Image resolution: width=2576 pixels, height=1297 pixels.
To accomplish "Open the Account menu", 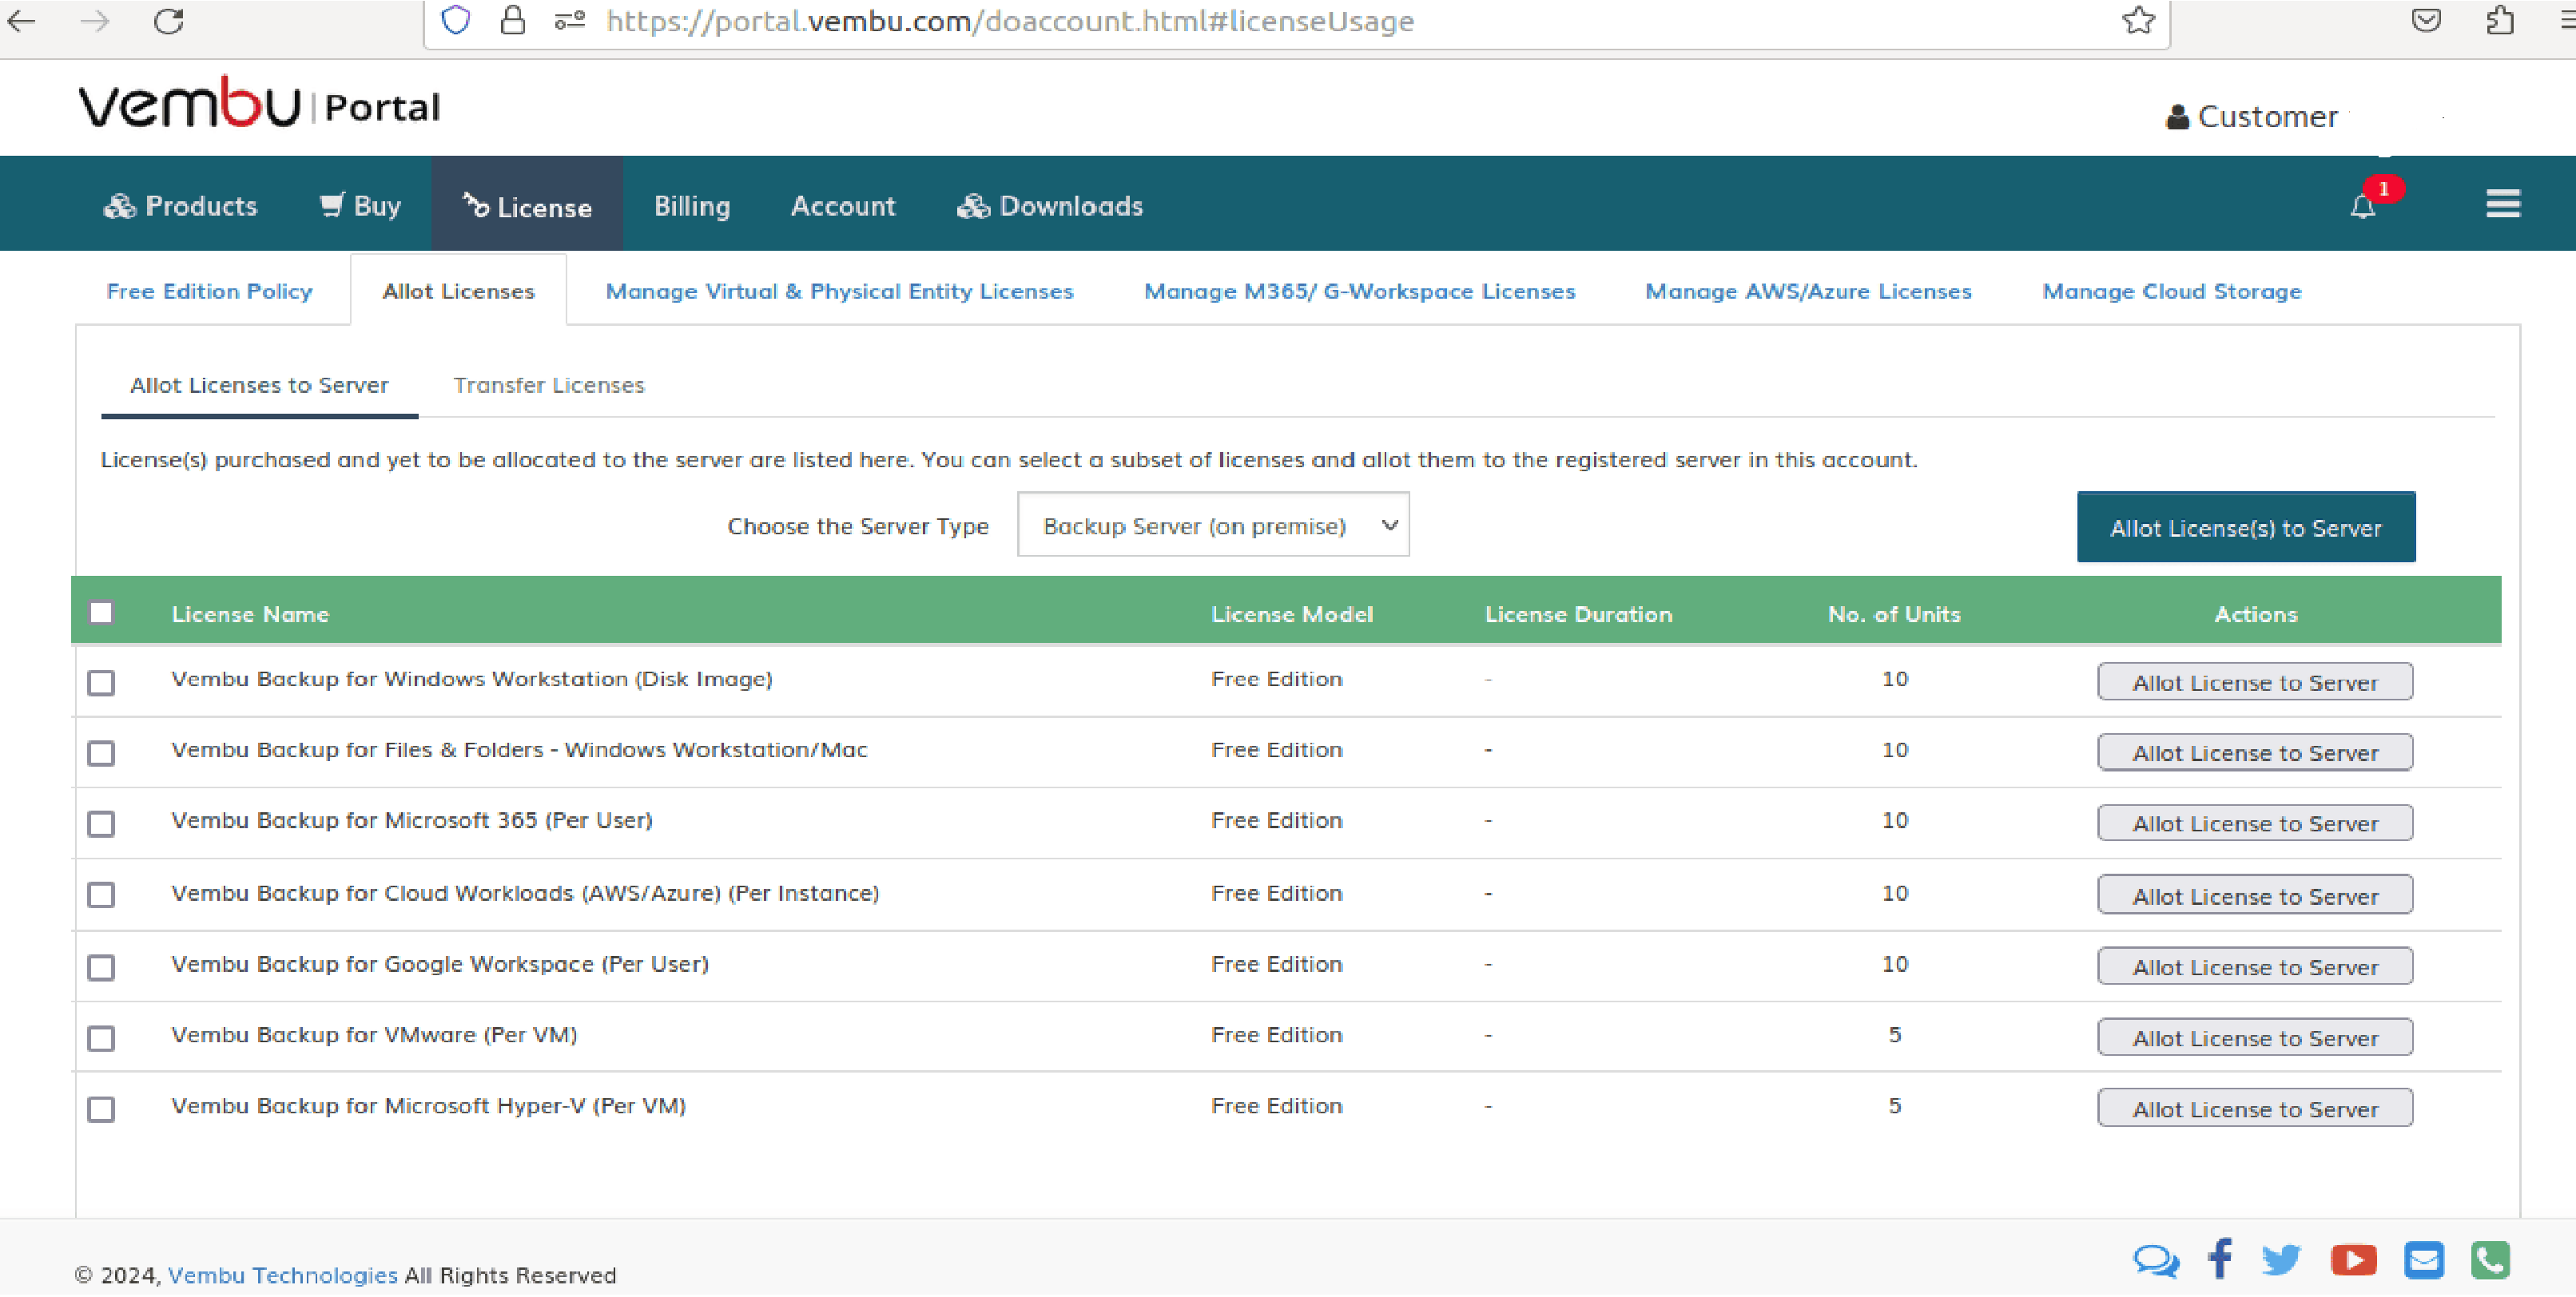I will point(843,206).
